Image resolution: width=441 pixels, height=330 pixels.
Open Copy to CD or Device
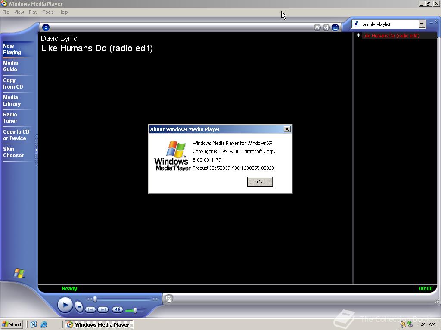16,135
